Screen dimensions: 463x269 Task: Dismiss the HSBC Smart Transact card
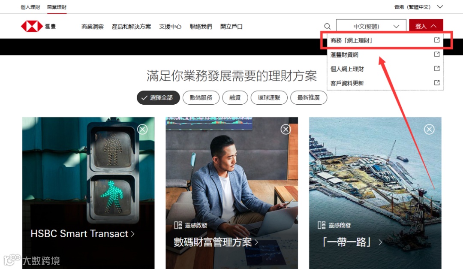click(142, 129)
